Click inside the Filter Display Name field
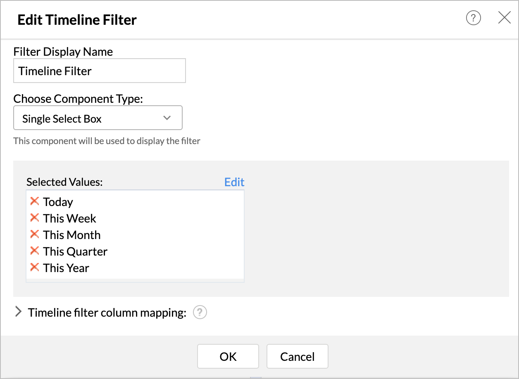 coord(99,71)
